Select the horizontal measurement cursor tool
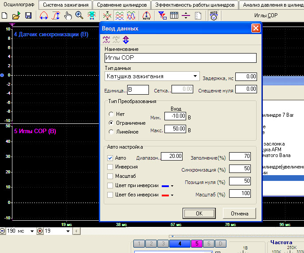The width and height of the screenshot is (304, 253). coord(43,15)
